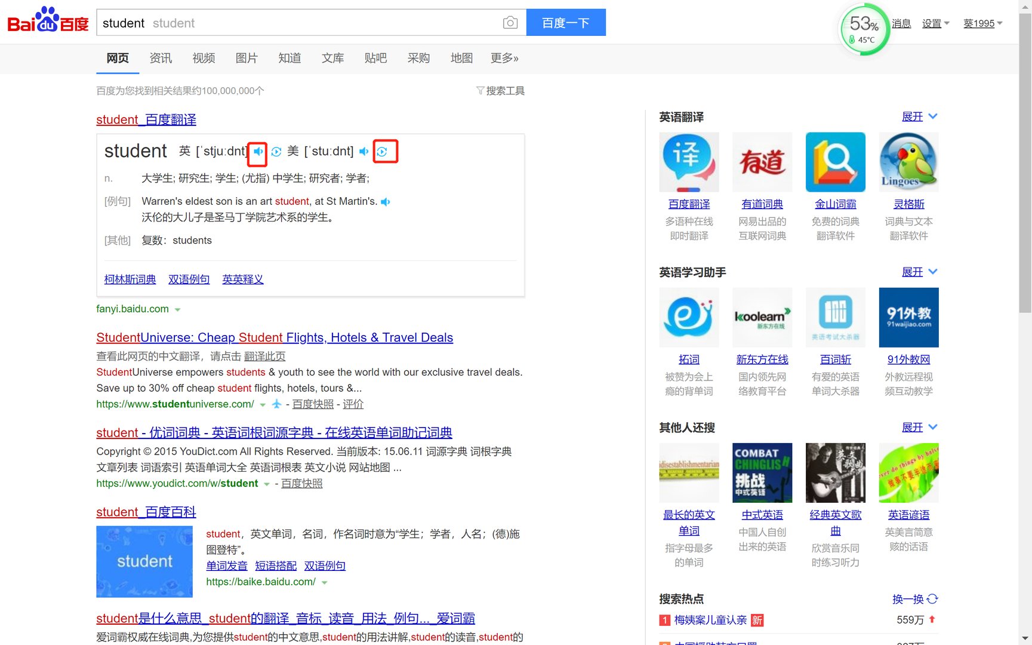Open 单词发音 link under baike
The width and height of the screenshot is (1032, 645).
point(227,566)
